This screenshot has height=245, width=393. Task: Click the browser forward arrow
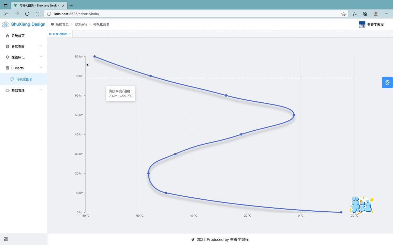[17, 14]
